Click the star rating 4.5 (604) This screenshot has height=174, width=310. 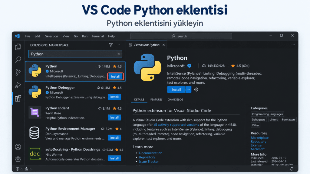pyautogui.click(x=240, y=66)
